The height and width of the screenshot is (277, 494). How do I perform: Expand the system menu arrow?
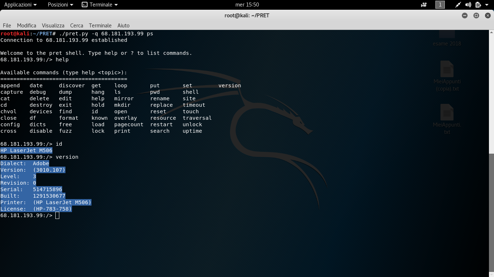click(487, 5)
